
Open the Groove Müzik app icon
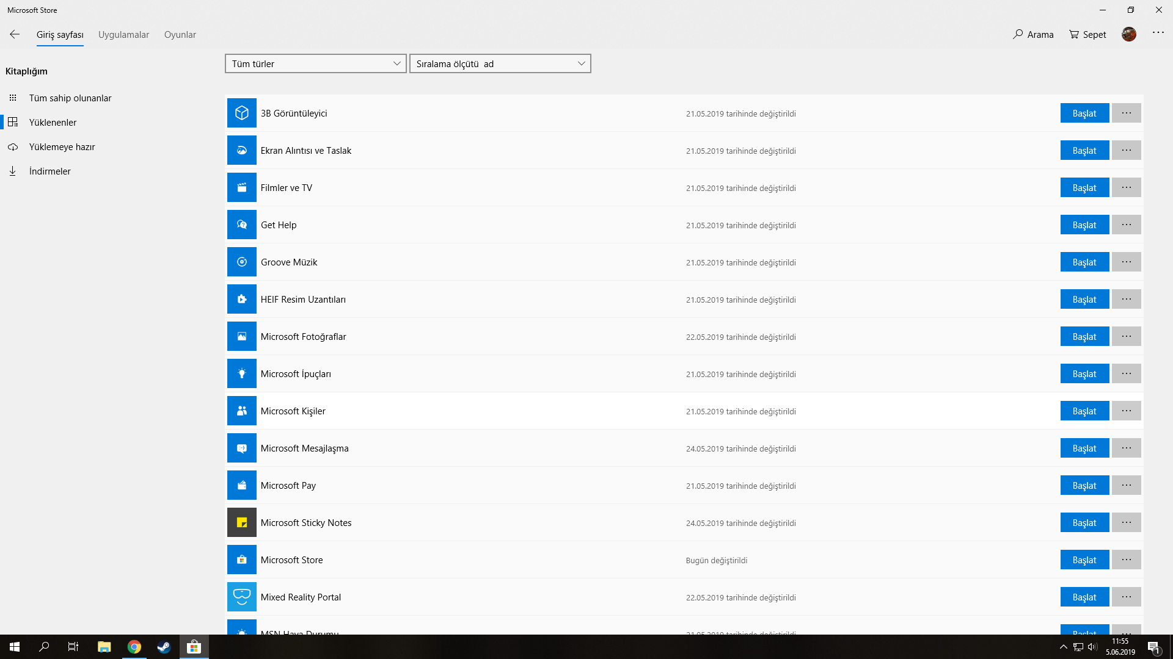point(241,262)
